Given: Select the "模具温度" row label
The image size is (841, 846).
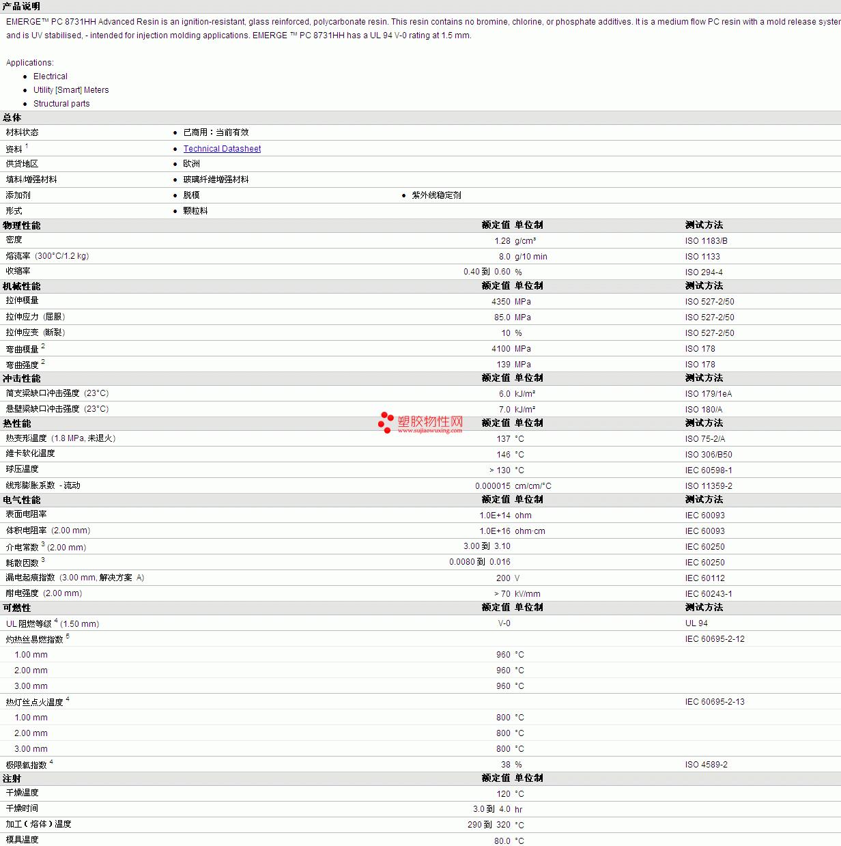Looking at the screenshot, I should point(23,840).
